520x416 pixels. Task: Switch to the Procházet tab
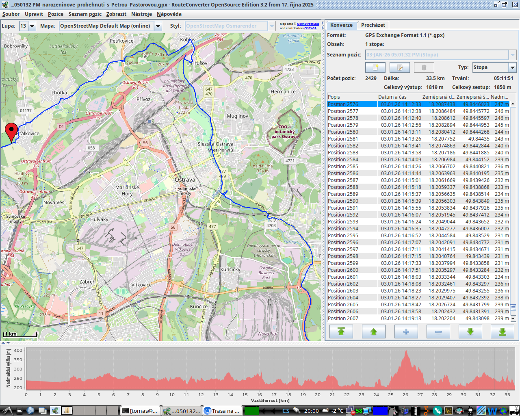pos(373,25)
